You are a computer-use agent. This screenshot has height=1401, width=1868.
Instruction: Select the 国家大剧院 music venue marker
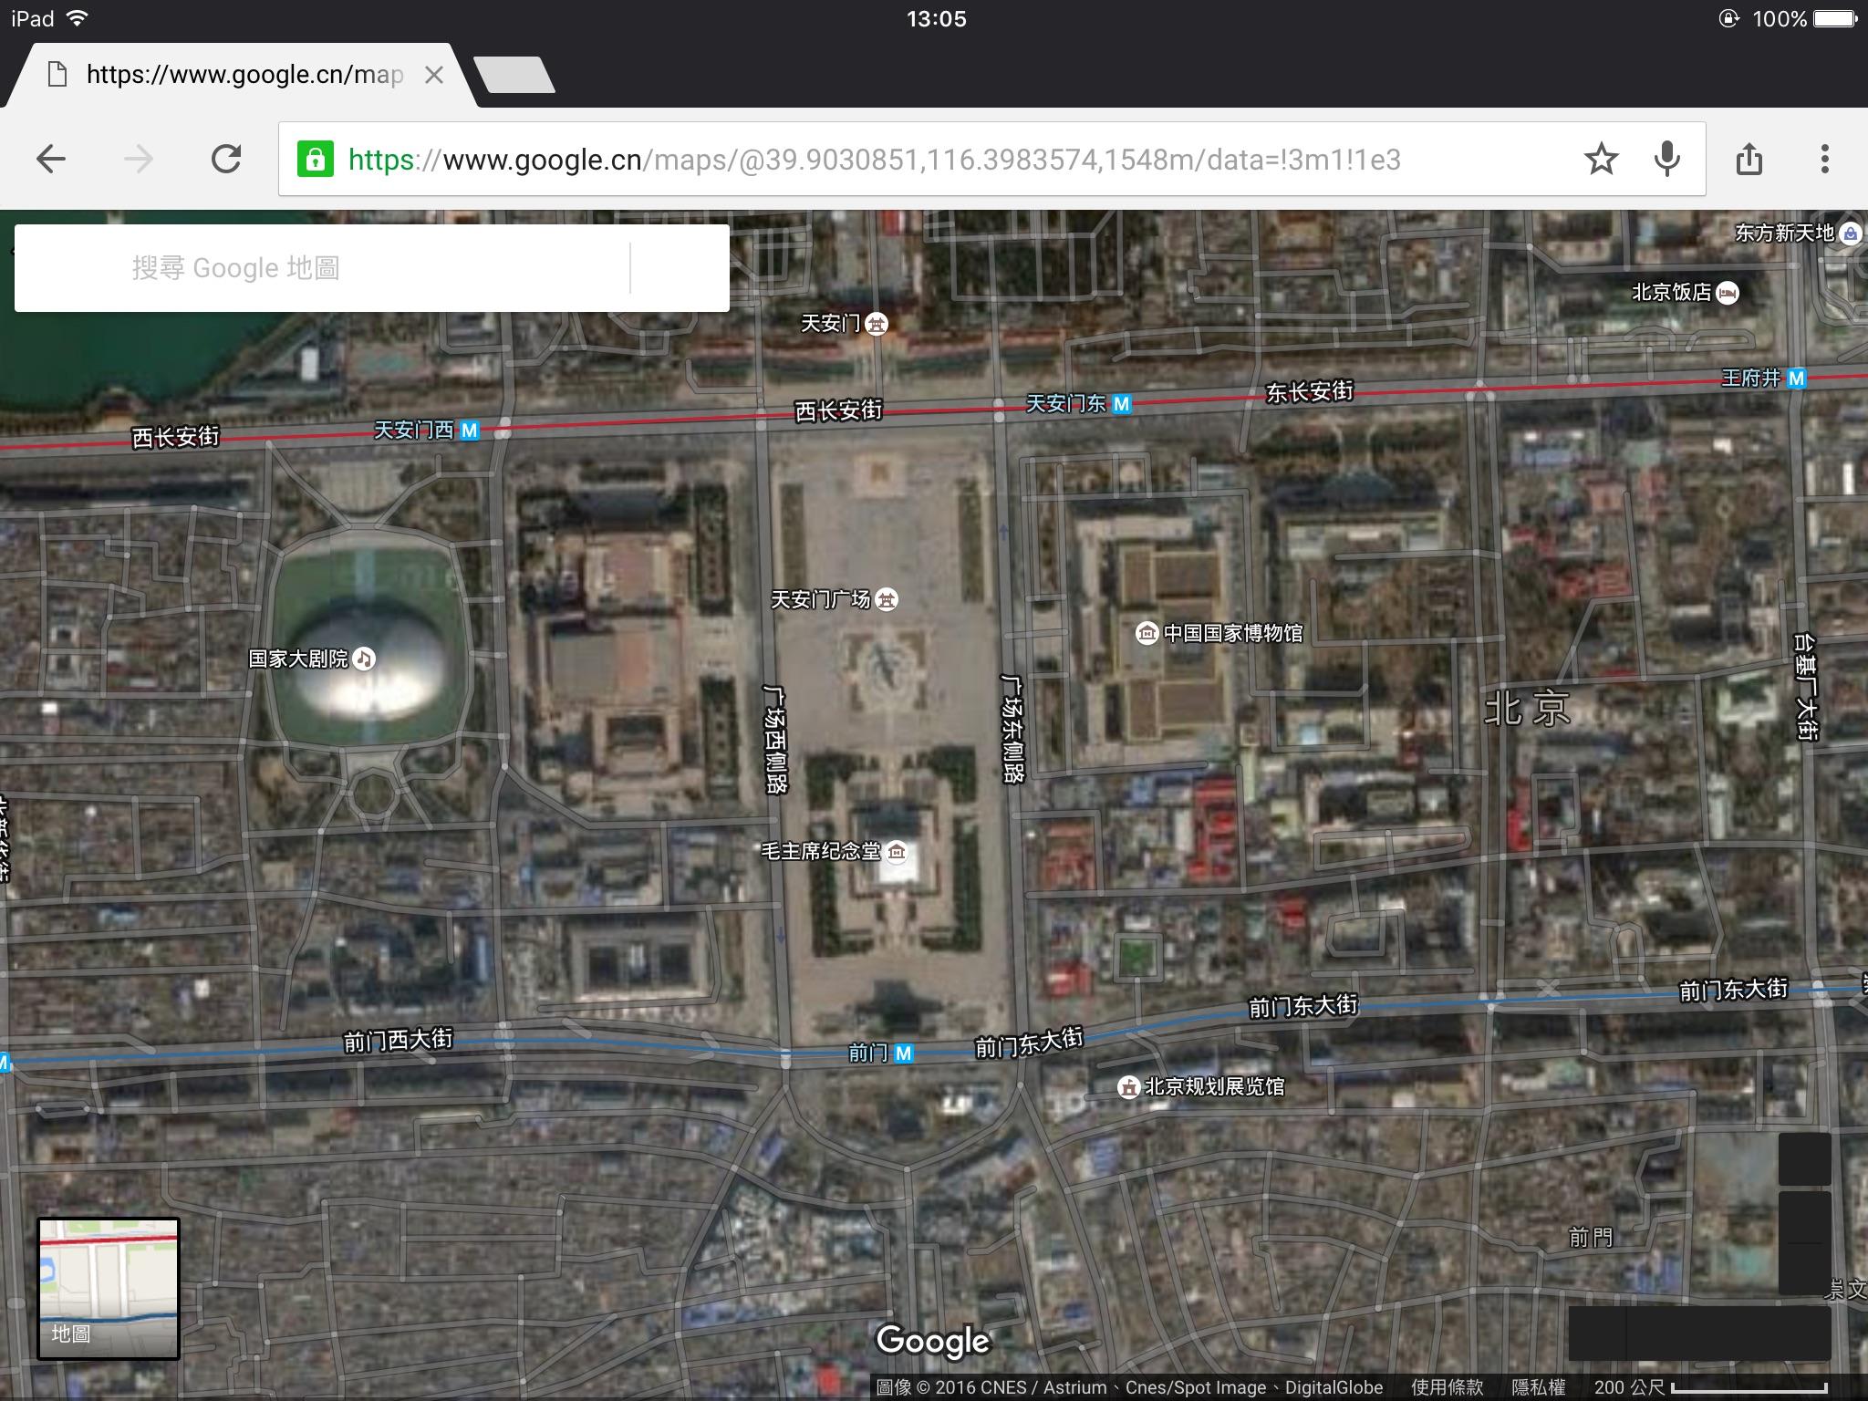[x=364, y=659]
